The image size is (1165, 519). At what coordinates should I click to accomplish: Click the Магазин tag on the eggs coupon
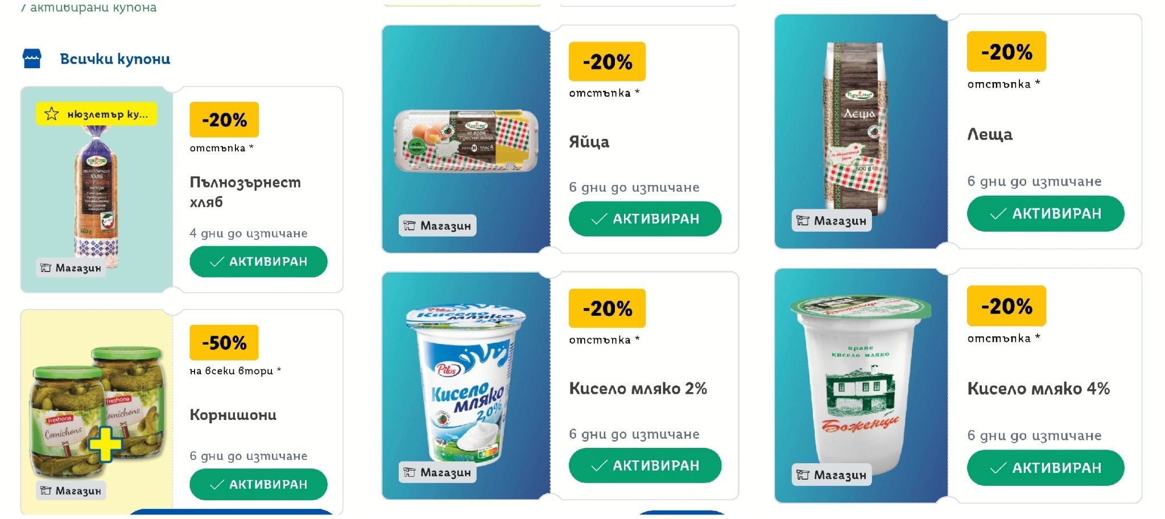tap(437, 225)
